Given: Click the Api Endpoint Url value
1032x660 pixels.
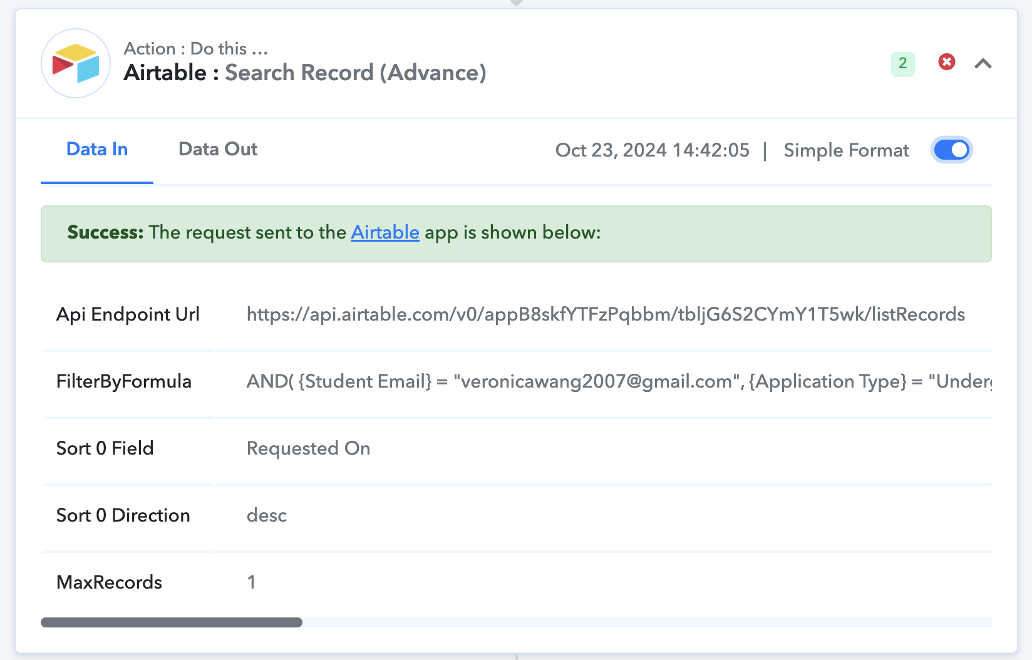Looking at the screenshot, I should pyautogui.click(x=606, y=314).
